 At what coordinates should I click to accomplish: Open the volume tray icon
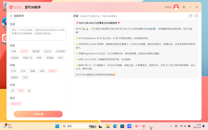click(185, 126)
